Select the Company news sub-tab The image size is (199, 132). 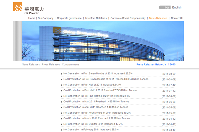[70, 64]
